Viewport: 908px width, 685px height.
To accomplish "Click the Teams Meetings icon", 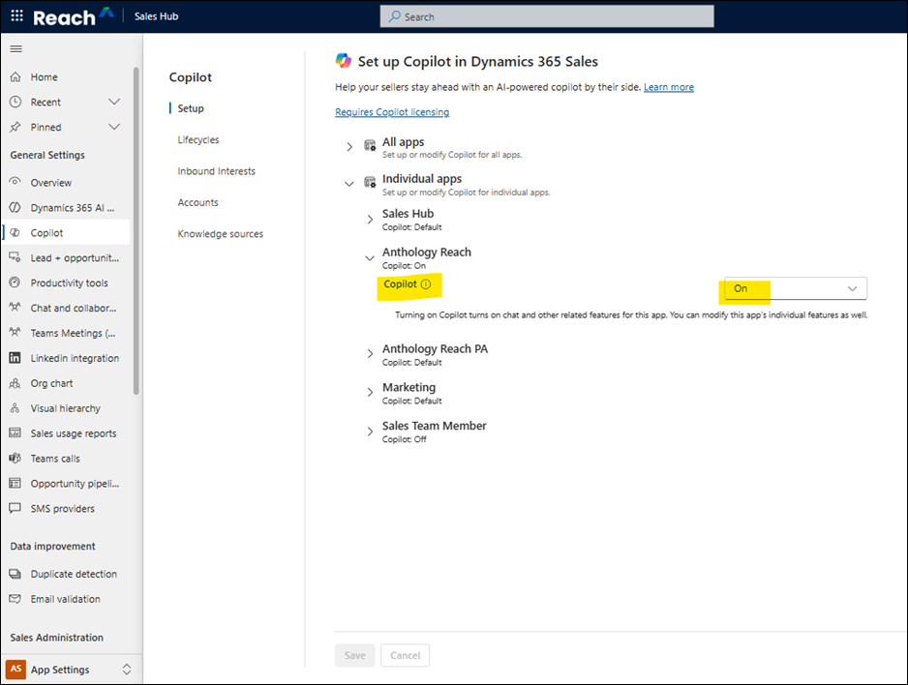I will tap(15, 333).
